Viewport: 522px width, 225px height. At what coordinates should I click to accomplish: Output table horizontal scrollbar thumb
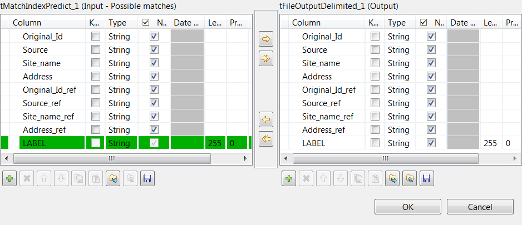coord(386,158)
